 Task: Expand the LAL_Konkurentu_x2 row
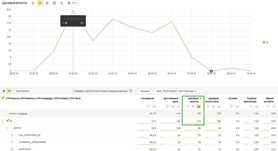pos(12,135)
